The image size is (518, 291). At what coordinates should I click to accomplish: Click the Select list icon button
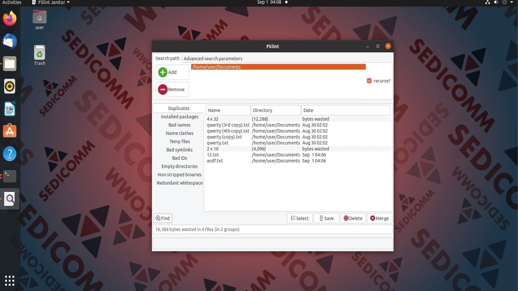click(300, 218)
